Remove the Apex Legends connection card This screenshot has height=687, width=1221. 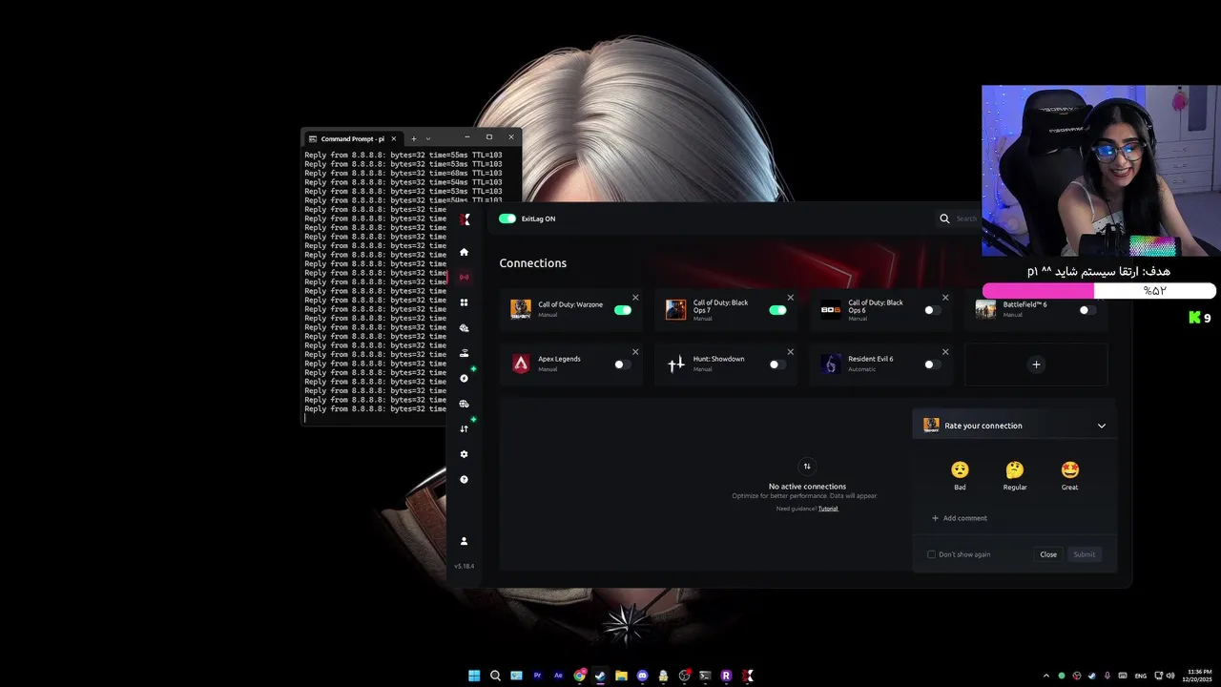(x=635, y=352)
